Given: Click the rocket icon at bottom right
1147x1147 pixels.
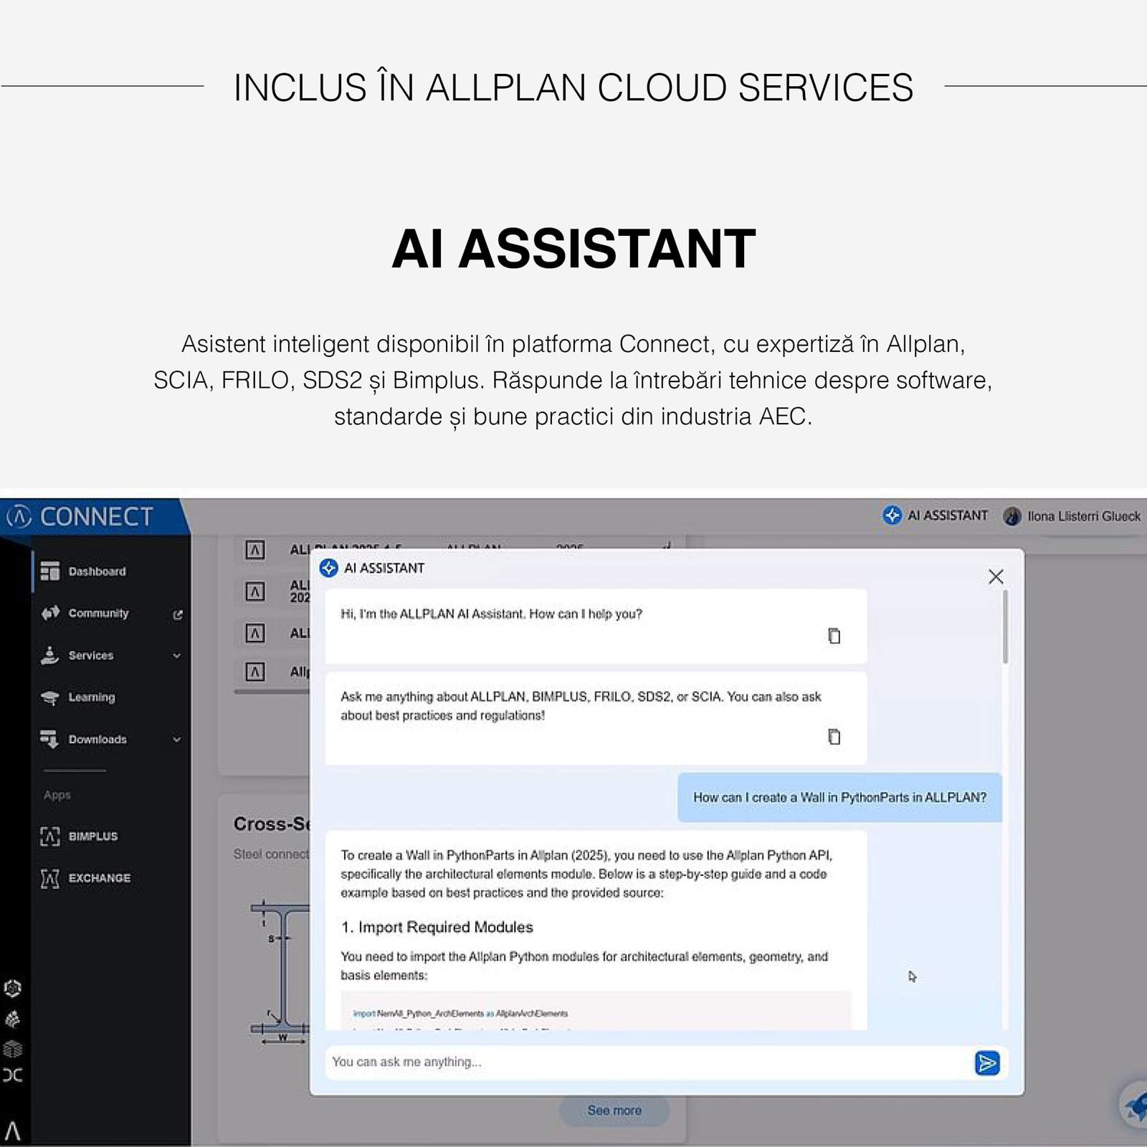Looking at the screenshot, I should pyautogui.click(x=1136, y=1105).
